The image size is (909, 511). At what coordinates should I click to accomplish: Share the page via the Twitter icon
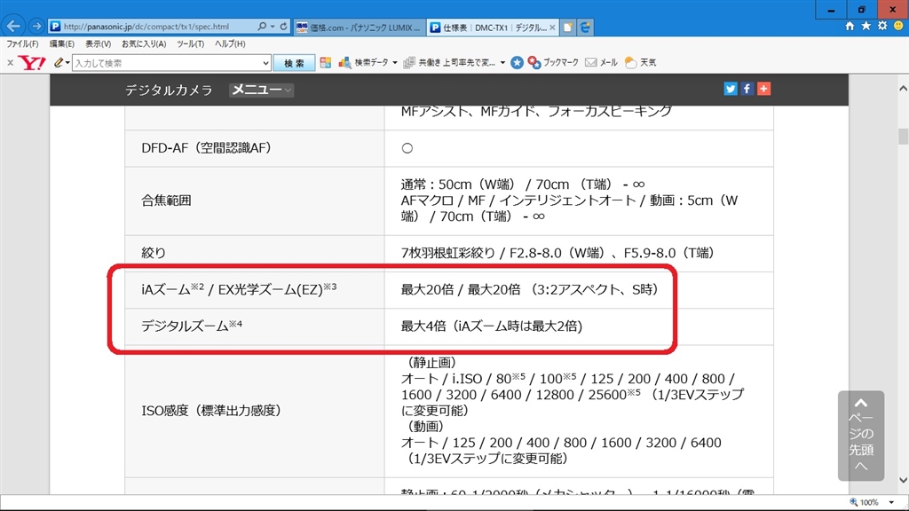[731, 89]
